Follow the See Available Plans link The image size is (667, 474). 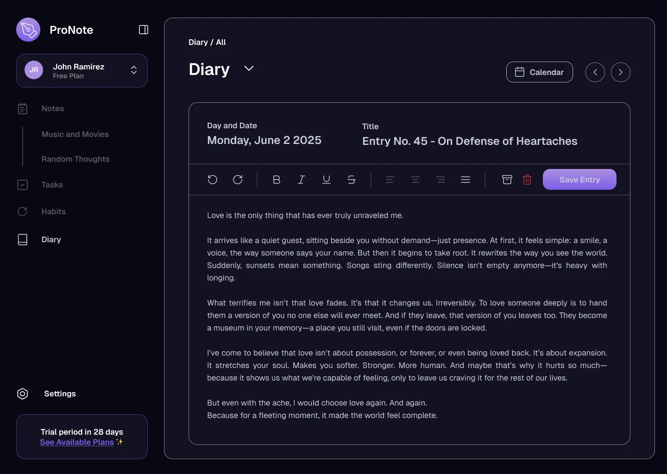77,442
